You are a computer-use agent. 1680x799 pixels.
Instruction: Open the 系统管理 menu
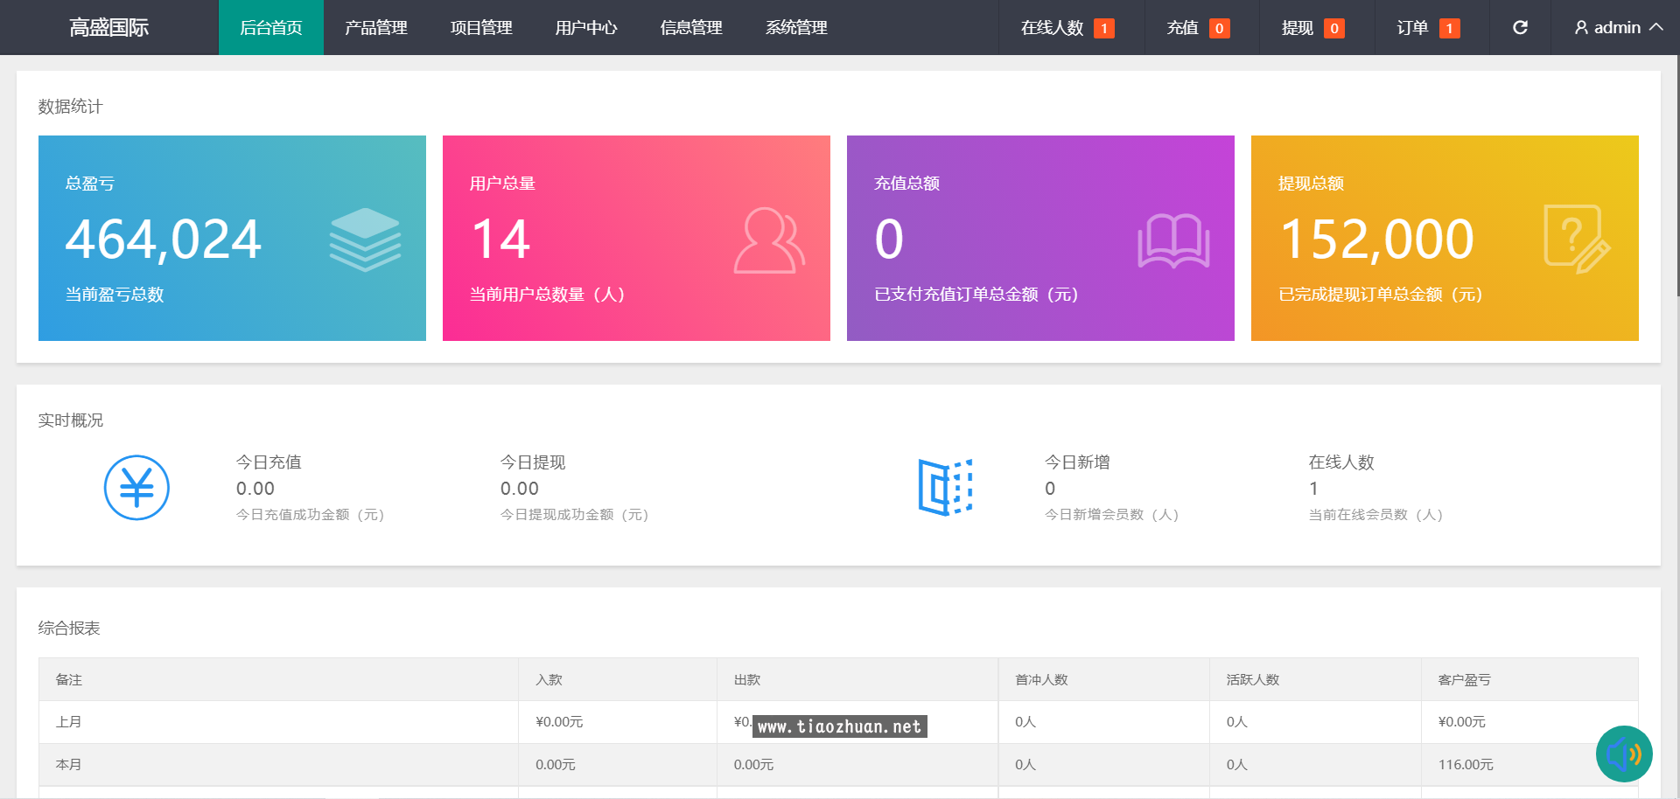tap(796, 28)
